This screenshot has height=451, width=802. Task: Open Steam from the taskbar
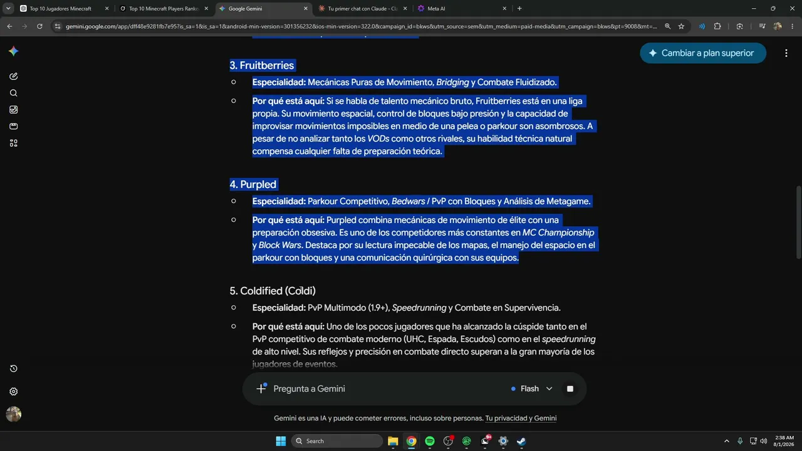[x=521, y=441]
